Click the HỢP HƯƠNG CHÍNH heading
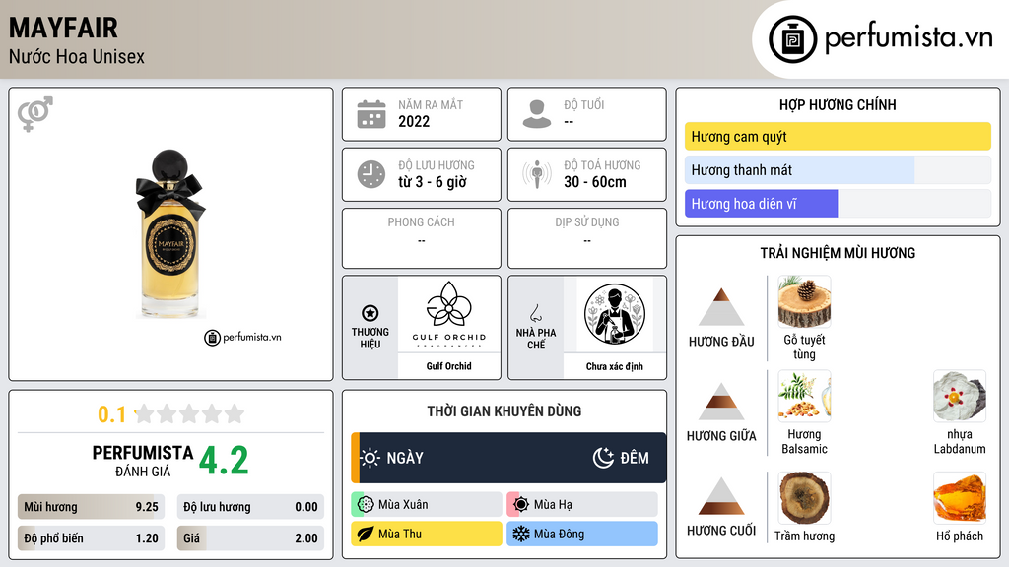This screenshot has height=567, width=1009. 838,104
